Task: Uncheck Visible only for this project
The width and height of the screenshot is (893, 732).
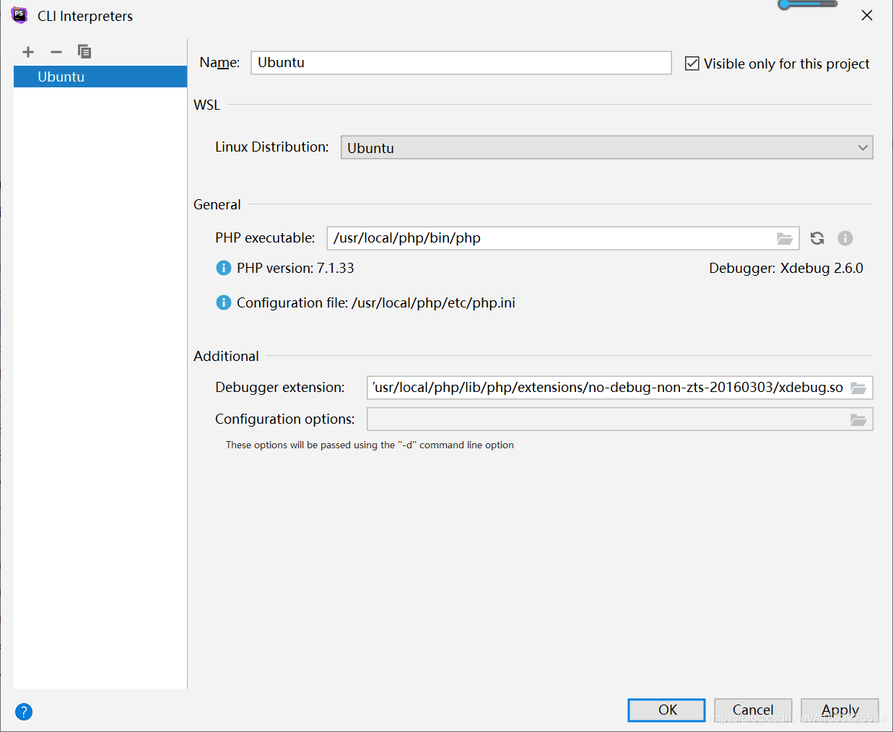Action: tap(692, 63)
